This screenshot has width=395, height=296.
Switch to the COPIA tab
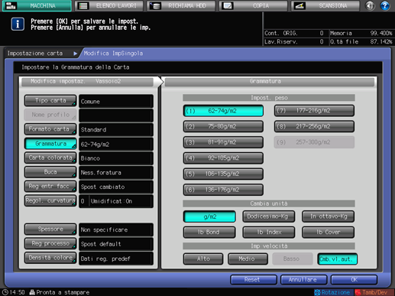point(254,5)
